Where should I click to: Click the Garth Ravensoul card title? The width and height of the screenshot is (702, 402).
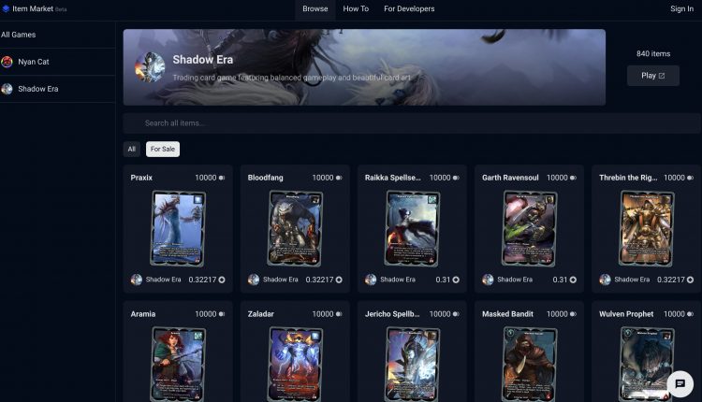[x=510, y=178]
